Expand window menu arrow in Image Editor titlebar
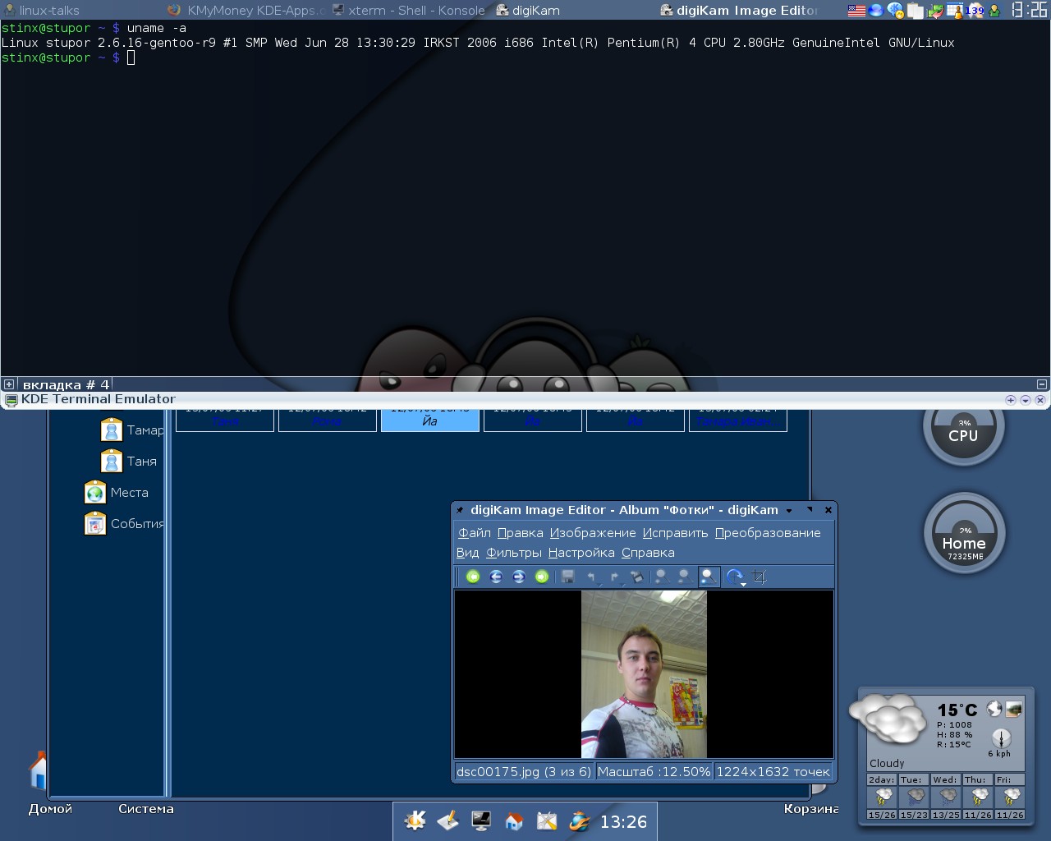 coord(789,510)
